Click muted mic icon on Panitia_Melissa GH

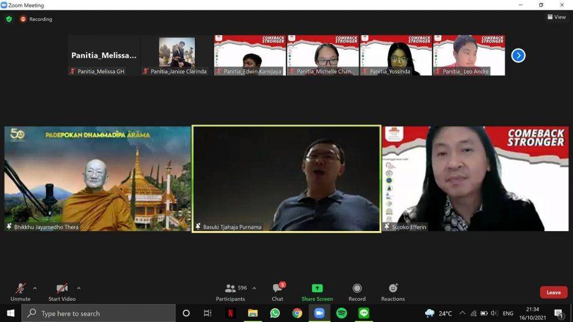[72, 71]
